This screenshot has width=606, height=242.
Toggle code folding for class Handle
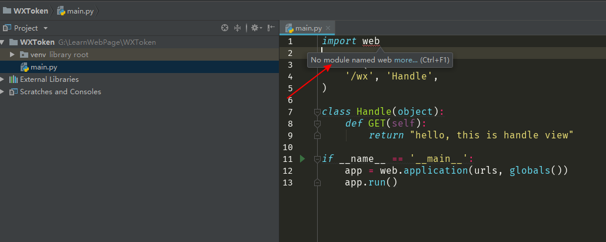coord(317,112)
